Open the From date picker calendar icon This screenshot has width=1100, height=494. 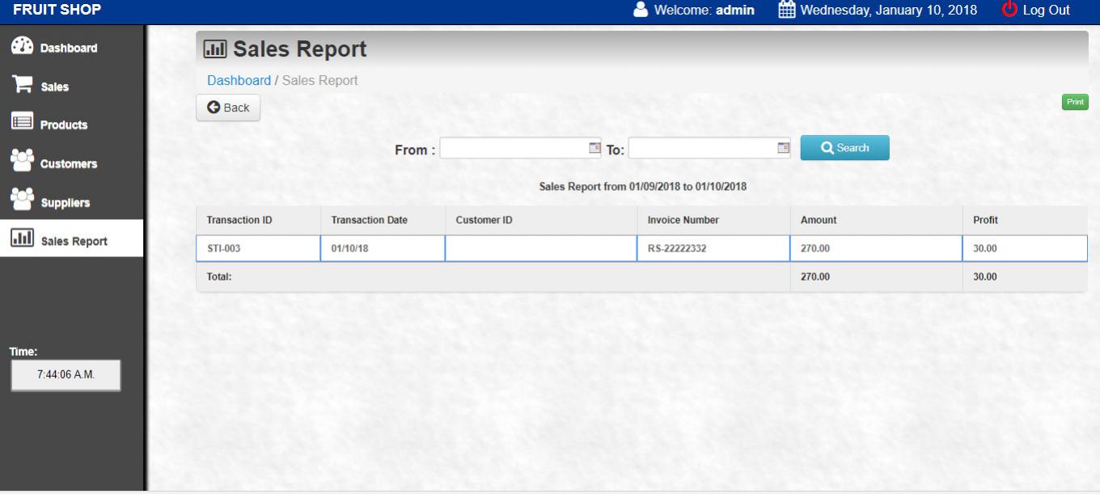[594, 148]
